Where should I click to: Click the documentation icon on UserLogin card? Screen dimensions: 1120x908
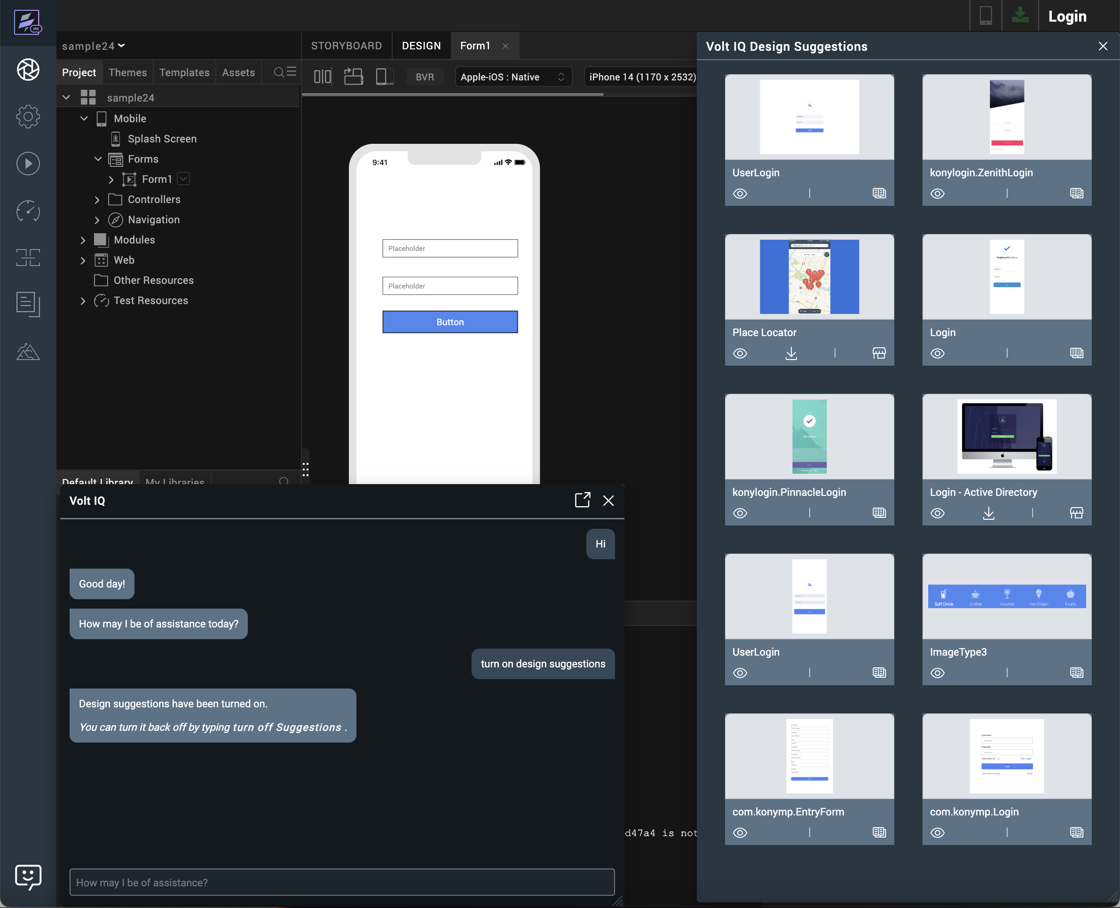pyautogui.click(x=879, y=194)
